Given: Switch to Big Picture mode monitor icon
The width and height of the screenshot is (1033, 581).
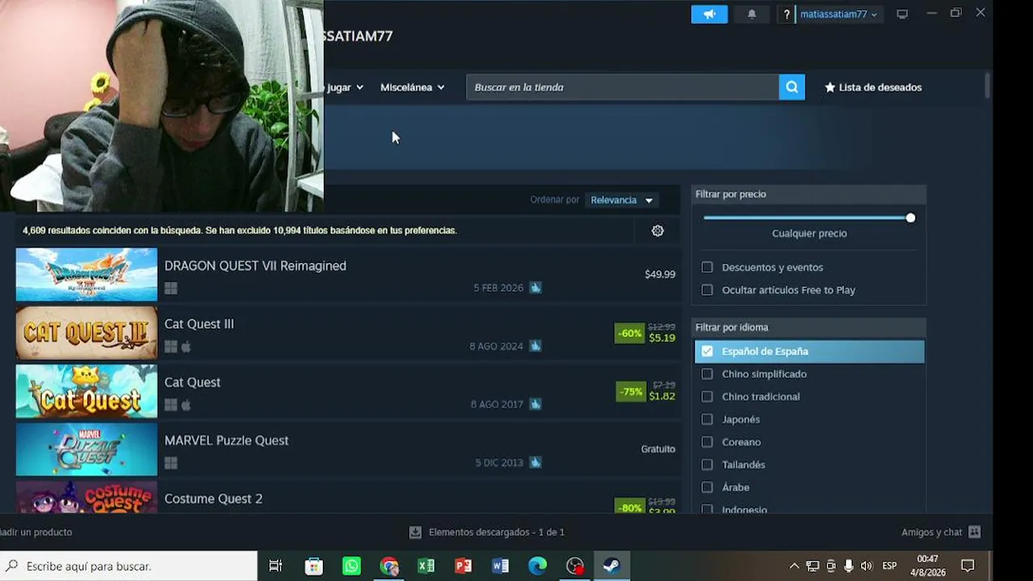Looking at the screenshot, I should click(x=902, y=15).
